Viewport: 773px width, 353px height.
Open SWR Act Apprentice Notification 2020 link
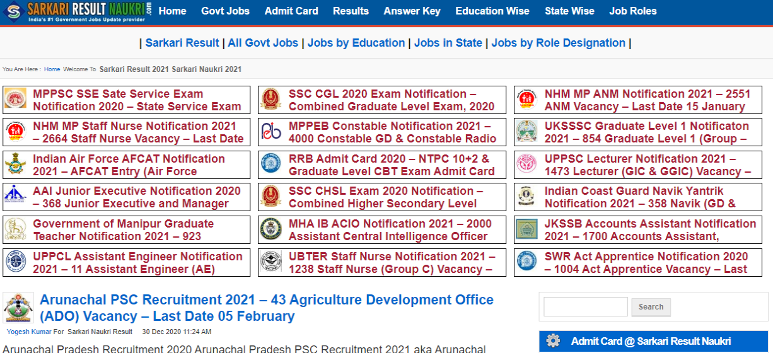646,263
